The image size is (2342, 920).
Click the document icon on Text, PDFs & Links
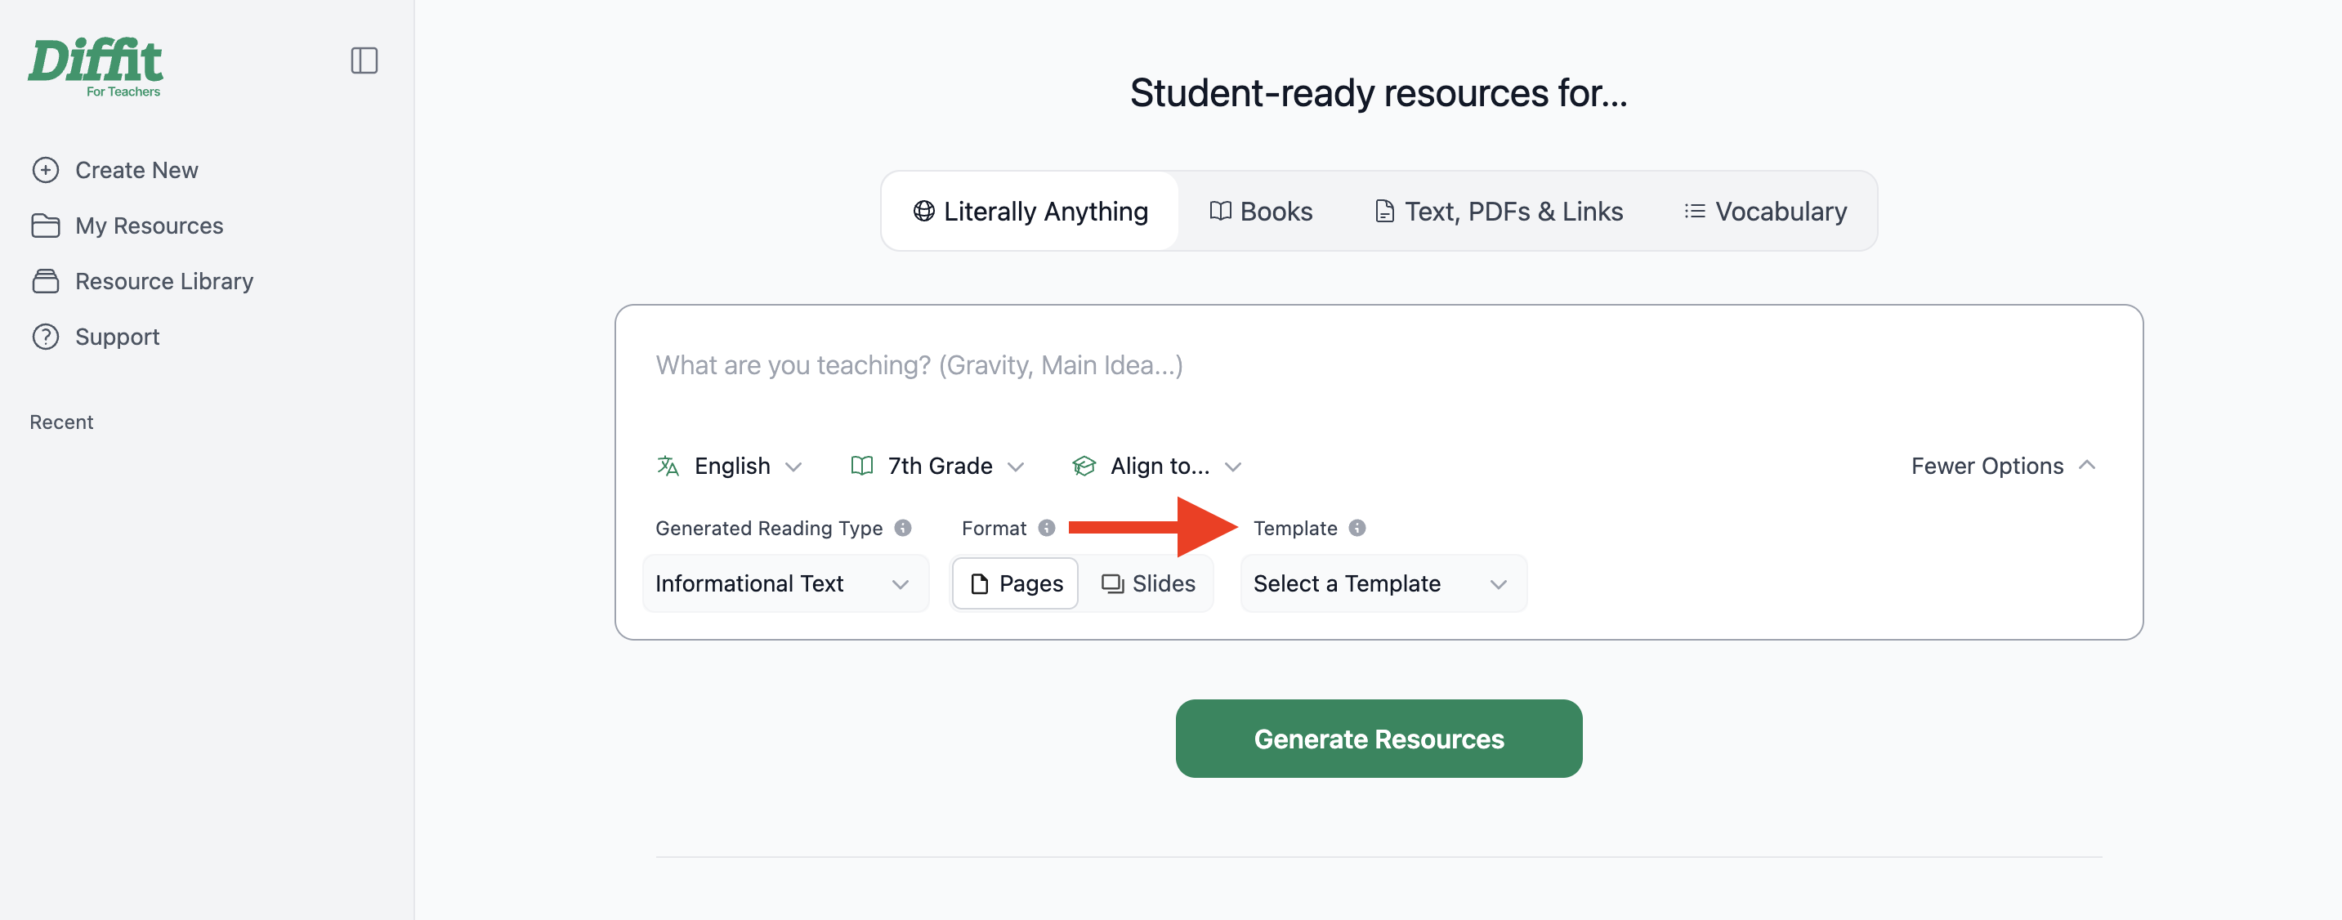point(1383,211)
